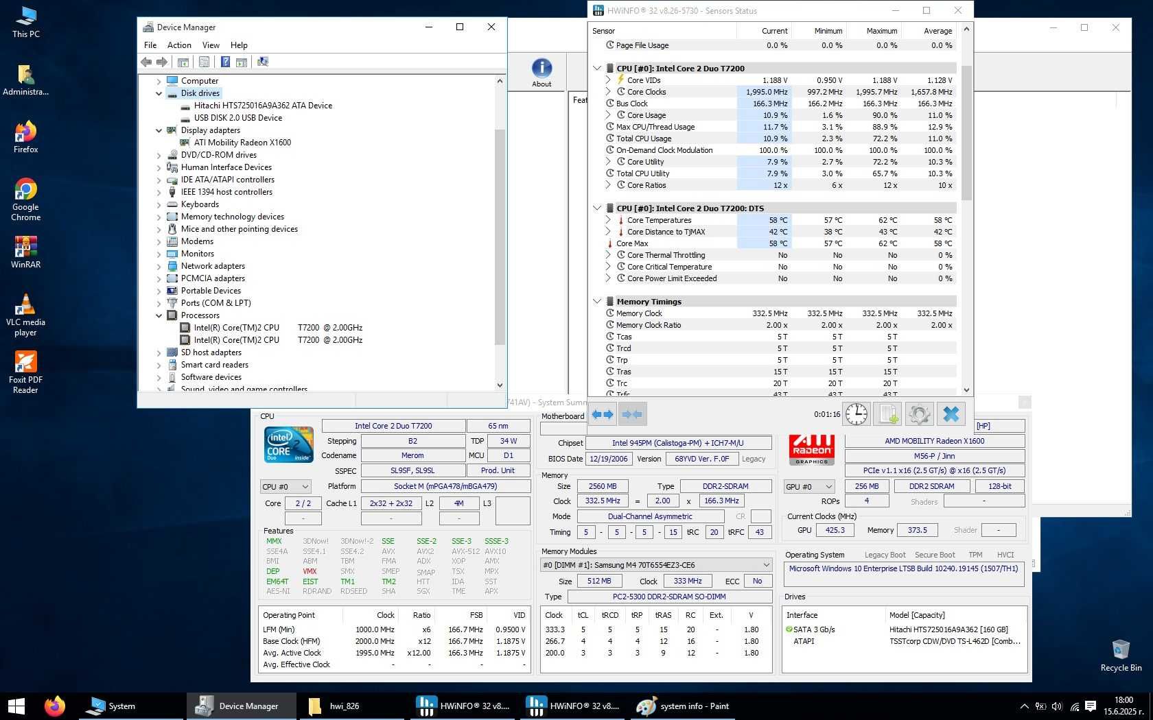1153x720 pixels.
Task: Open Help menu in Device Manager
Action: [239, 45]
